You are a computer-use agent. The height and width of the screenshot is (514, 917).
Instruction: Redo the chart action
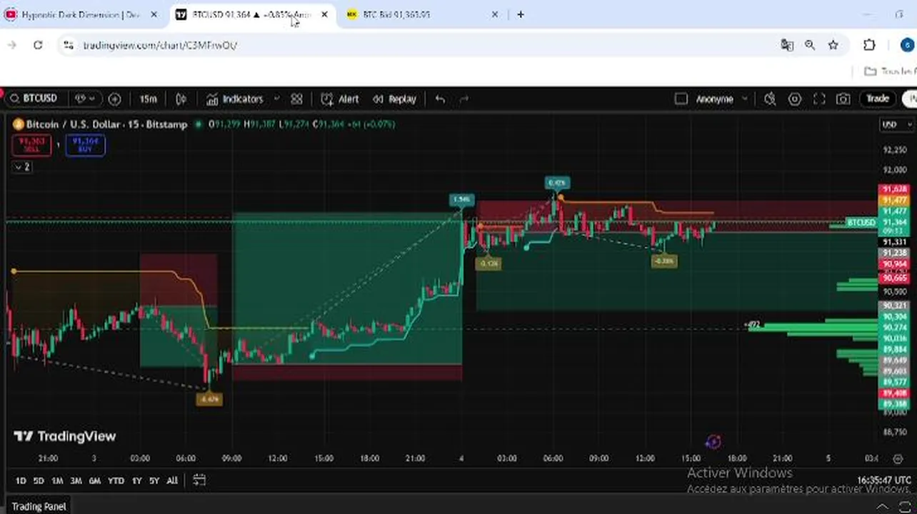click(463, 99)
